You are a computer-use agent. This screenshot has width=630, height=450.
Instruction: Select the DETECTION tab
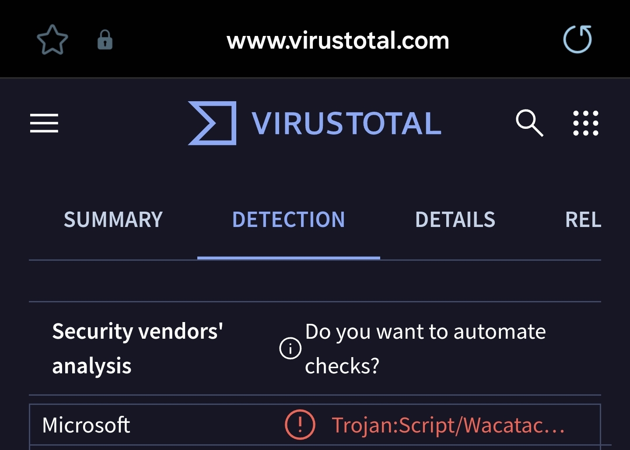pos(289,220)
